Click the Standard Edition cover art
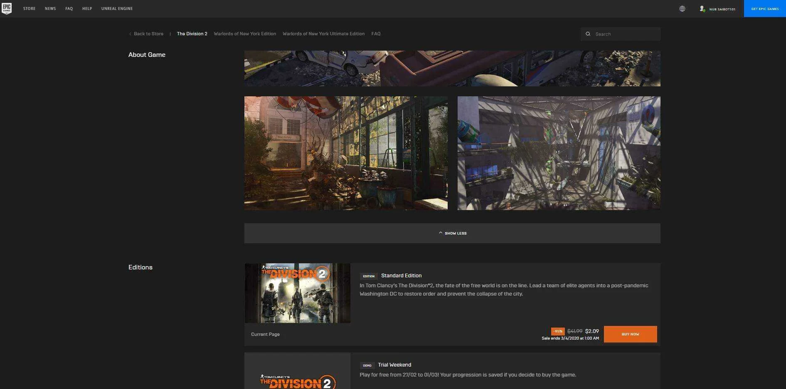 coord(298,293)
